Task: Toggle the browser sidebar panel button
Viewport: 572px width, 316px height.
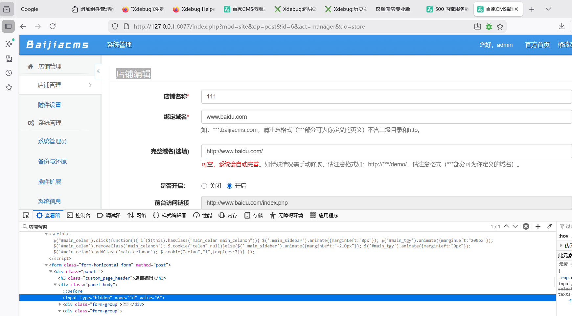Action: click(8, 26)
